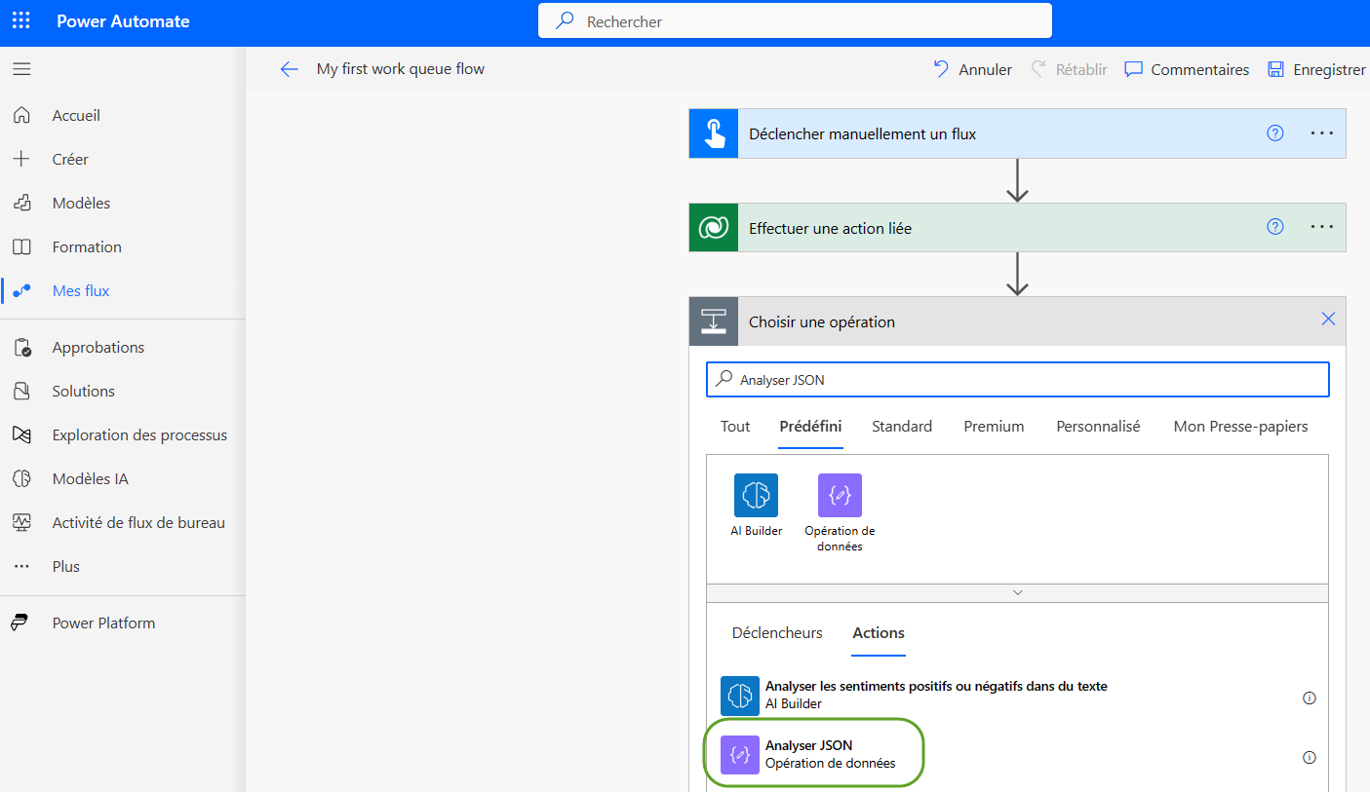Click the Formation book icon
The image size is (1370, 792).
click(x=21, y=246)
